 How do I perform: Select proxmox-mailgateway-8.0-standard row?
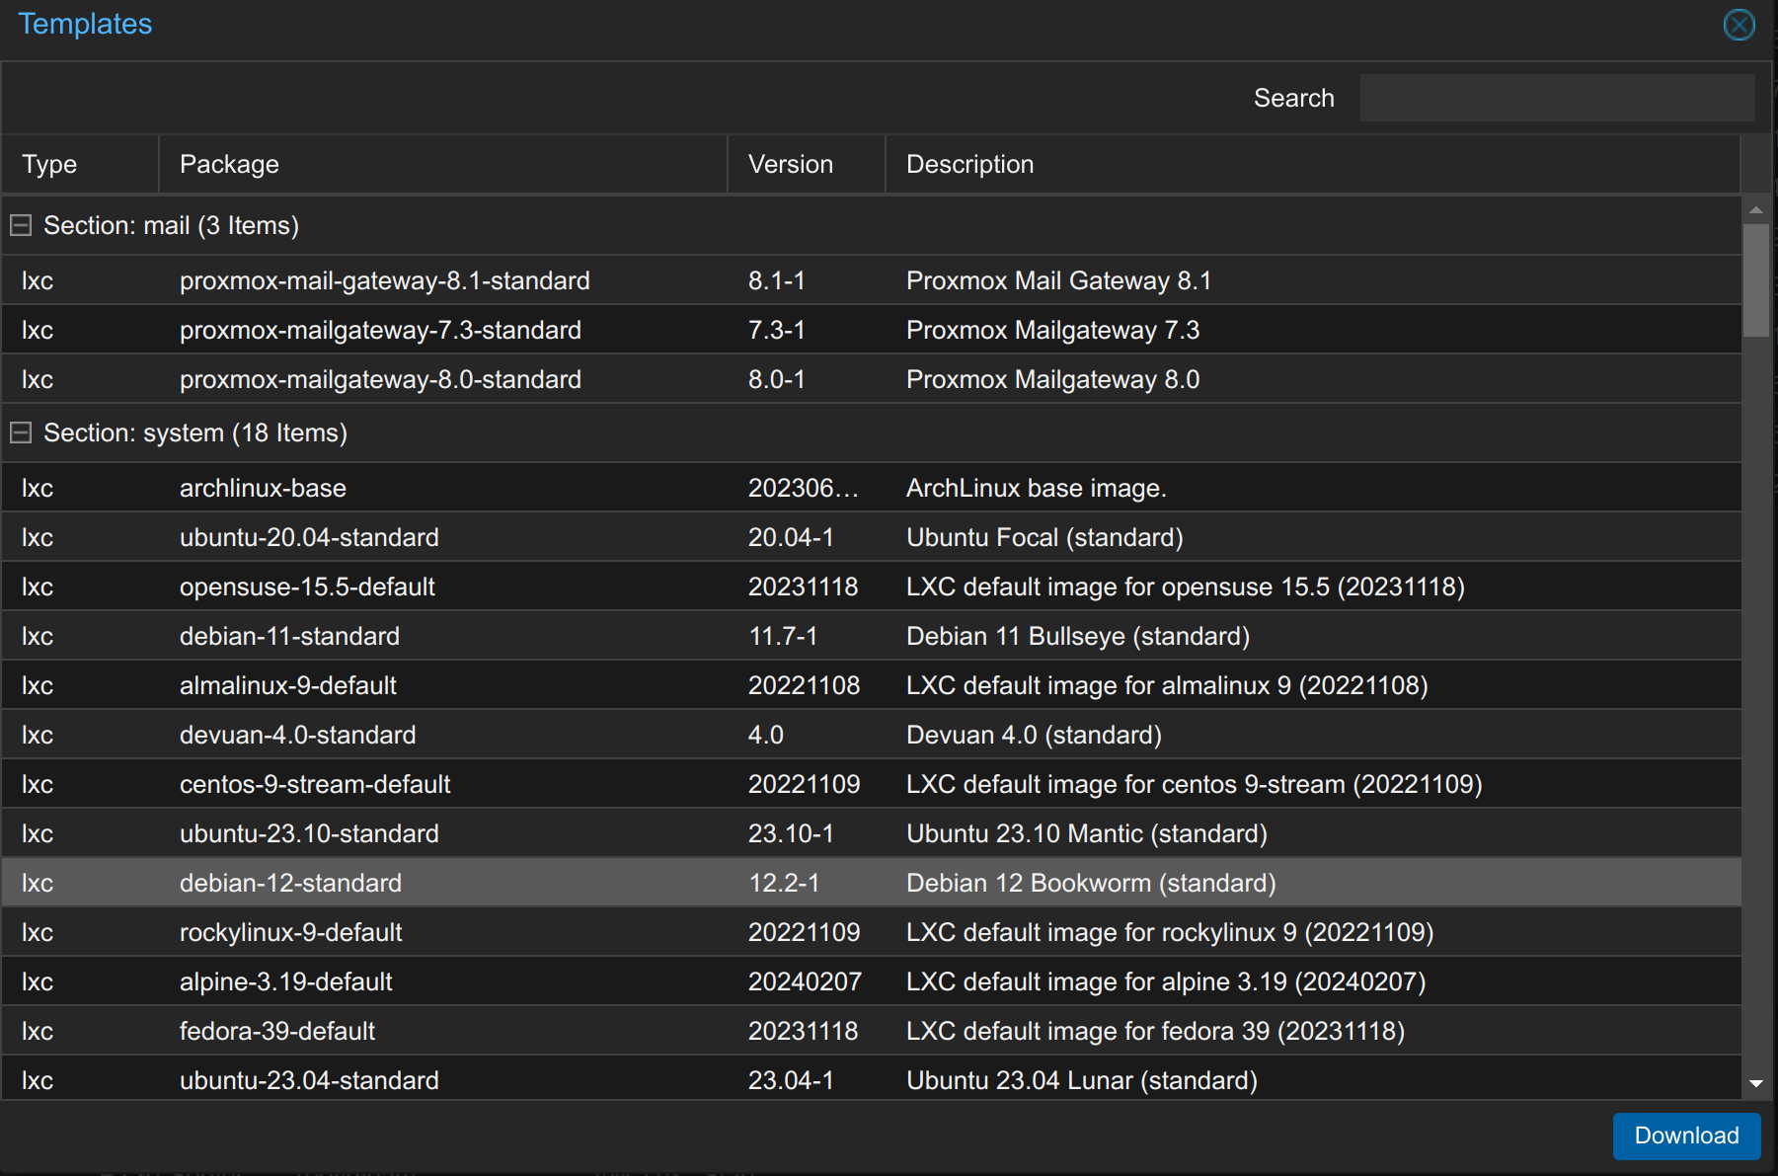[x=871, y=379]
